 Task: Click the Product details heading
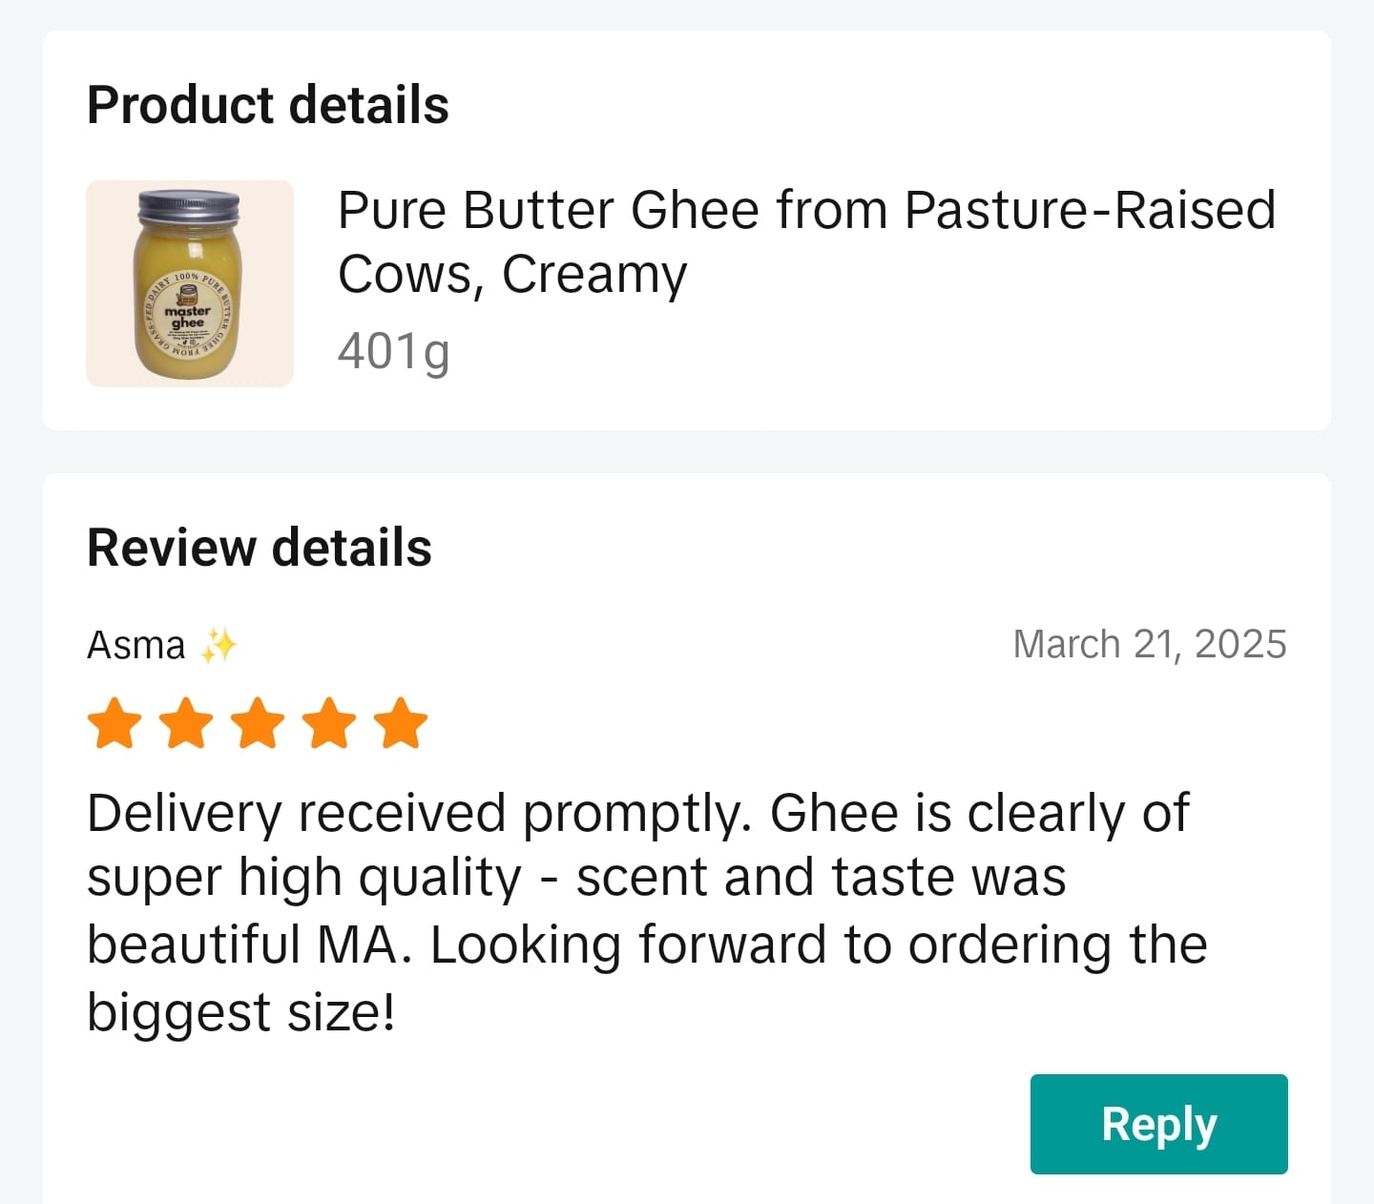[x=268, y=105]
